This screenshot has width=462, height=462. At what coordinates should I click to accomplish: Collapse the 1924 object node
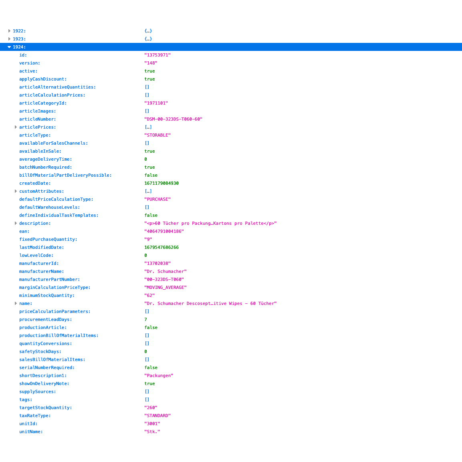point(9,47)
